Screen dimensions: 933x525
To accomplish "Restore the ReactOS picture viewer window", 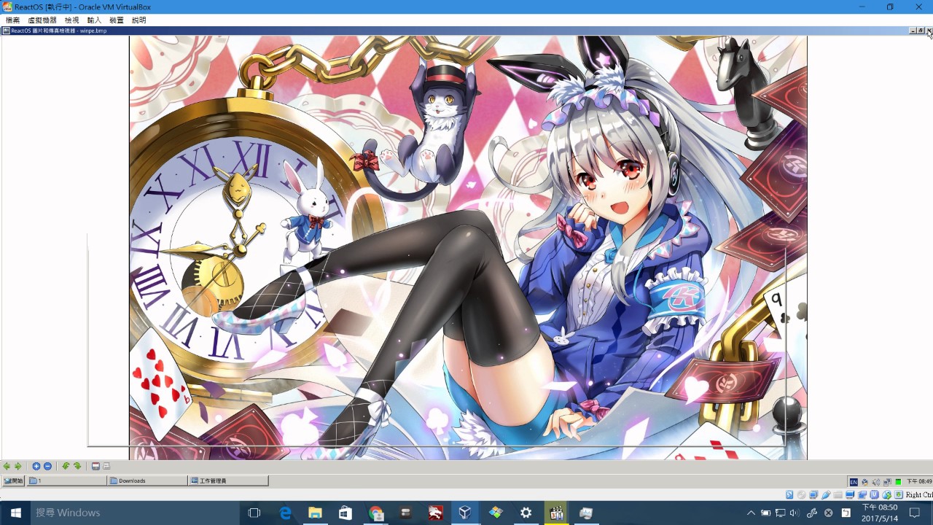I will pos(921,31).
